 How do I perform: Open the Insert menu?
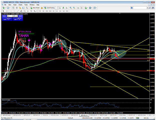[15, 5]
